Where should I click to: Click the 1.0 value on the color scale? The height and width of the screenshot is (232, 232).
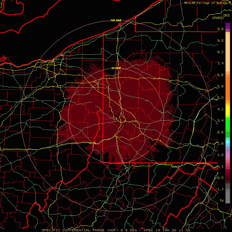pos(220,155)
